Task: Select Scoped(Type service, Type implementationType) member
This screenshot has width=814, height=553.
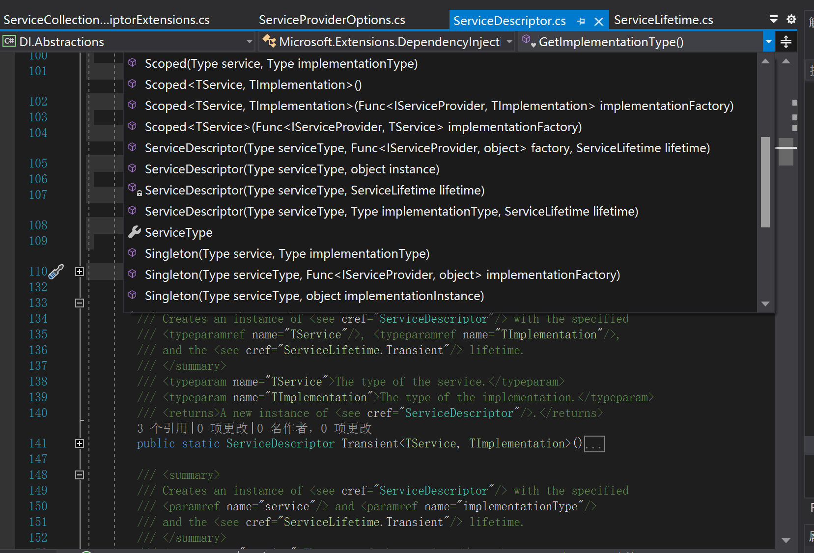Action: pos(281,64)
